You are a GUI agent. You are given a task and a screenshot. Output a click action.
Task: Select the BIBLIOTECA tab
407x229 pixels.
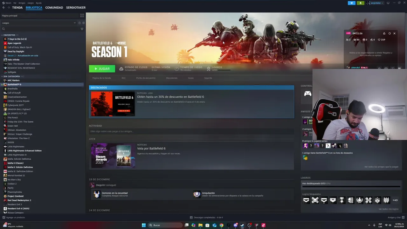[x=34, y=8]
